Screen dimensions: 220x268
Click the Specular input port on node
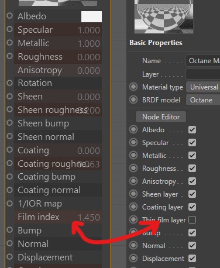tap(9, 29)
